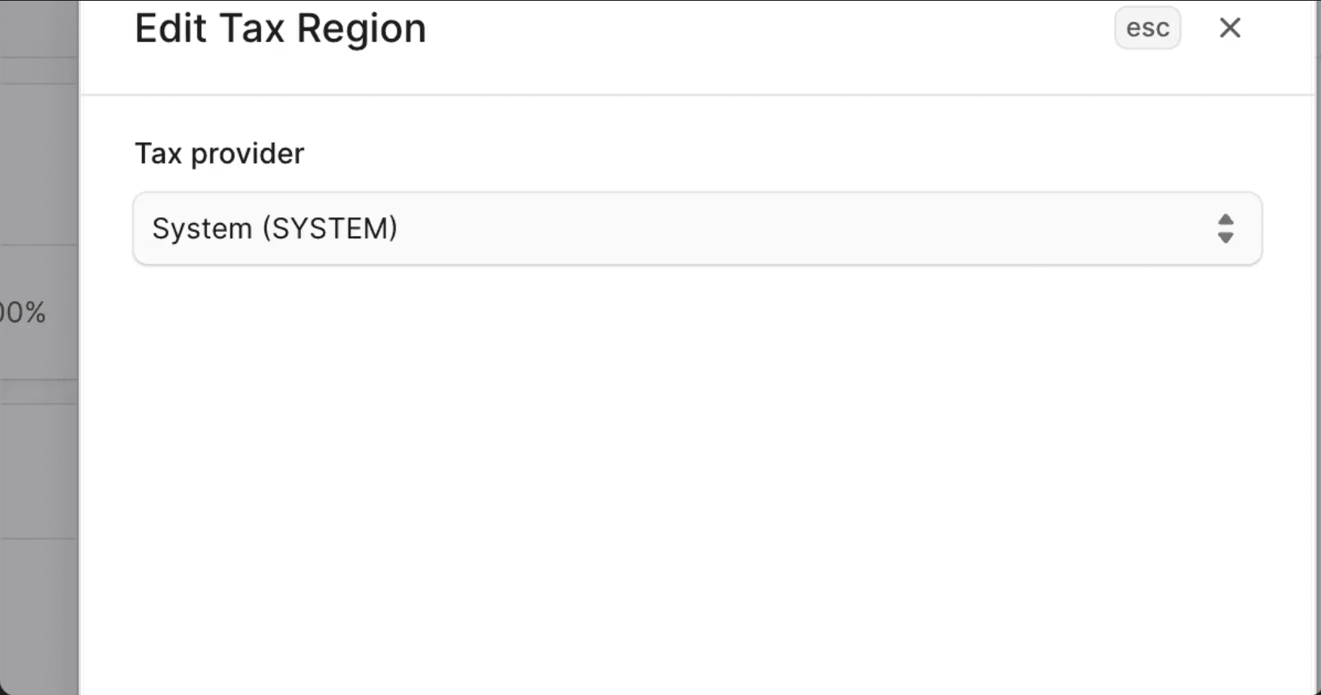Click the X icon to dismiss the dialog

click(1229, 28)
